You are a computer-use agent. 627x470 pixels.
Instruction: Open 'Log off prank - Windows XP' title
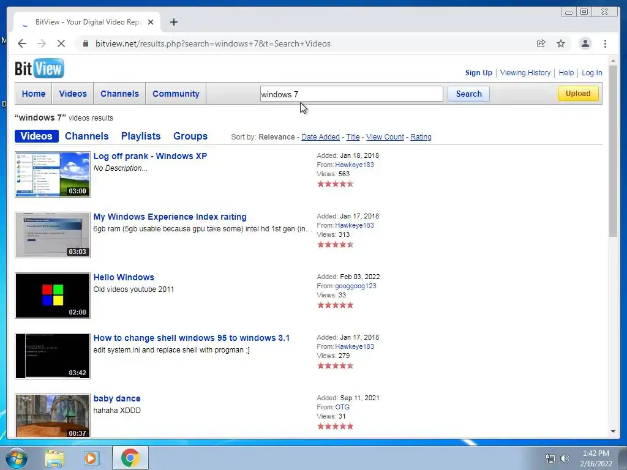pos(150,156)
